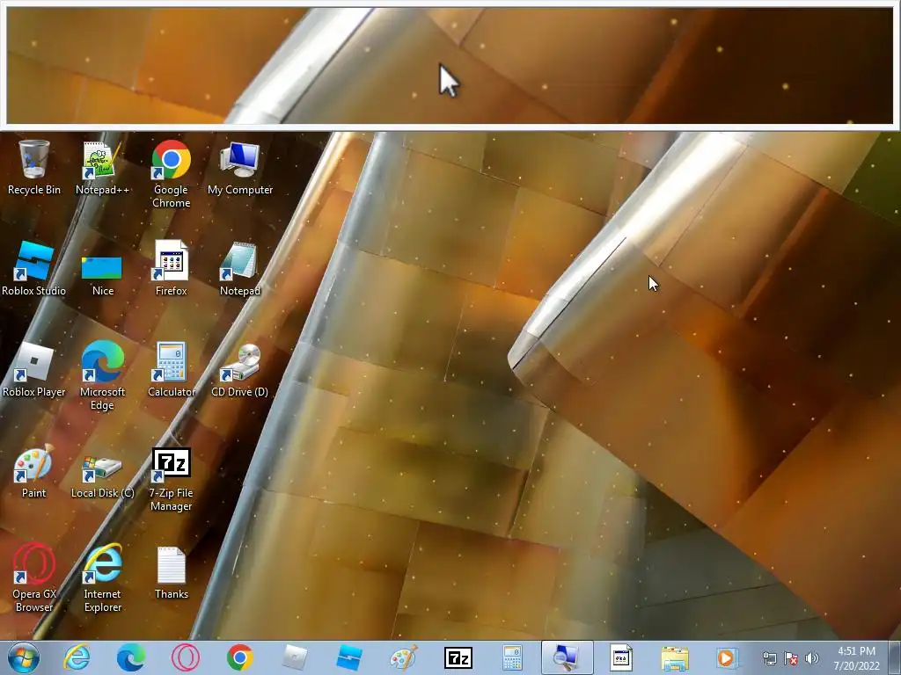
Task: Select the 7-Zip File Manager desktop shortcut
Action: (172, 479)
